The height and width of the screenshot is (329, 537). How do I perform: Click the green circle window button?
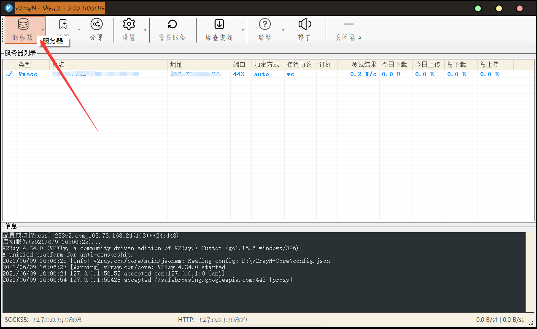pyautogui.click(x=478, y=8)
